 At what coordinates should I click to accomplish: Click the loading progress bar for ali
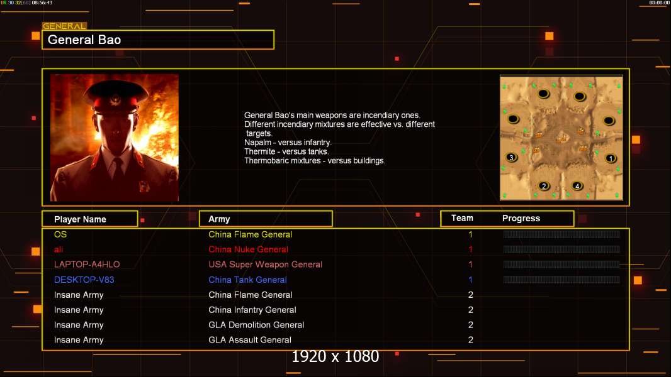coord(561,249)
